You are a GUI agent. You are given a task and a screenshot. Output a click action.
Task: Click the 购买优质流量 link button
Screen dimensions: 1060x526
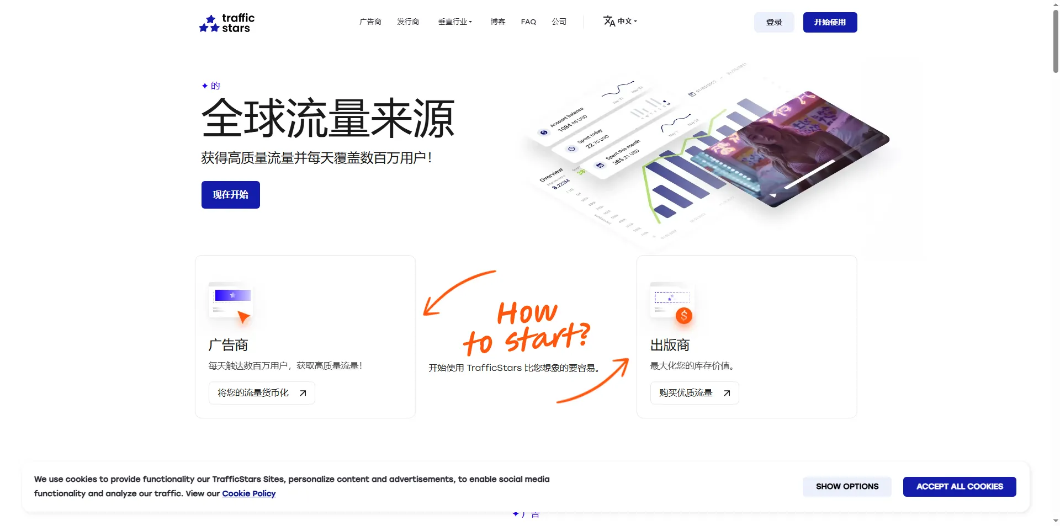[x=695, y=393]
